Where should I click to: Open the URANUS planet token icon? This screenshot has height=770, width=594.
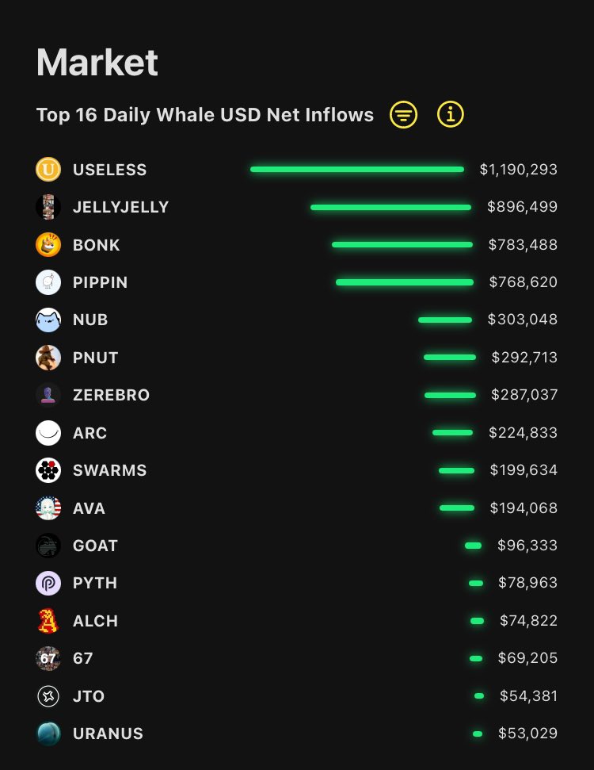pos(48,734)
